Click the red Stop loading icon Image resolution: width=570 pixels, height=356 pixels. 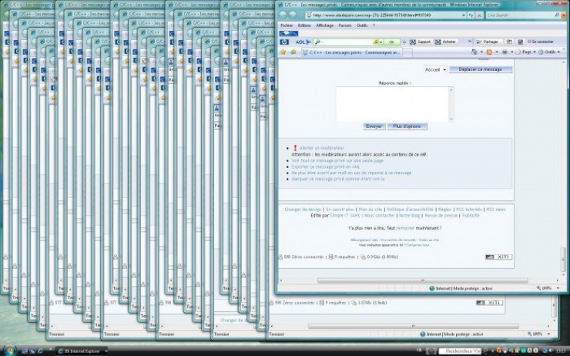click(478, 15)
